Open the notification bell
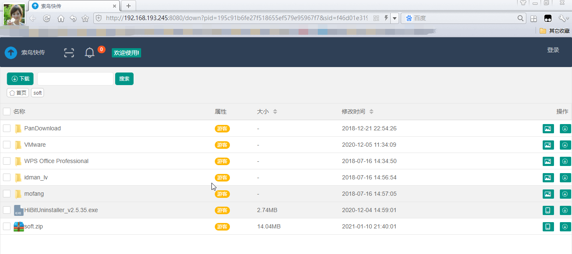This screenshot has width=572, height=254. coord(90,53)
